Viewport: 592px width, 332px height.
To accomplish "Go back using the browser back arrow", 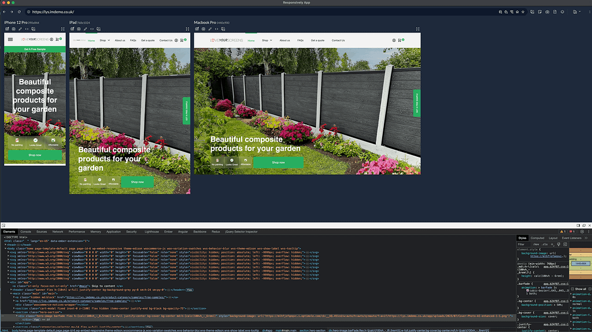I will [4, 12].
